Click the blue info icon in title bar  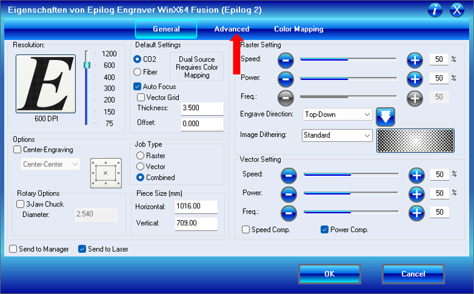tap(436, 9)
